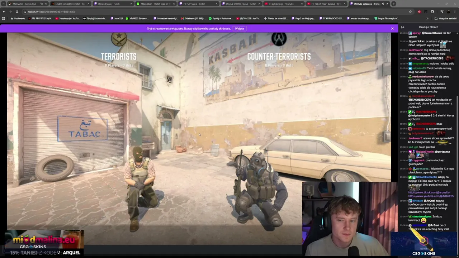View site information for twitch.tv
The image size is (459, 258).
point(24,11)
